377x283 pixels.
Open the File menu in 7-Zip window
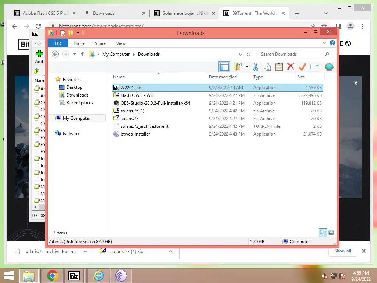pyautogui.click(x=38, y=43)
